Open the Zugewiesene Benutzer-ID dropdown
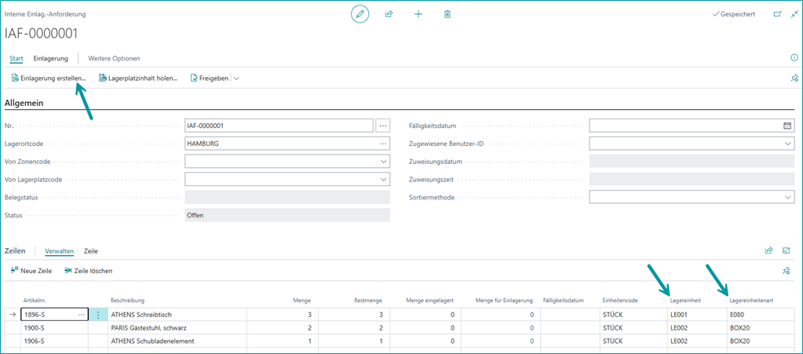 [787, 144]
